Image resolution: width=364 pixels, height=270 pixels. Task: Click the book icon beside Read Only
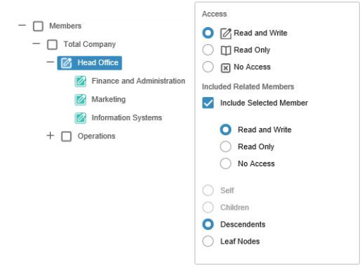[226, 50]
